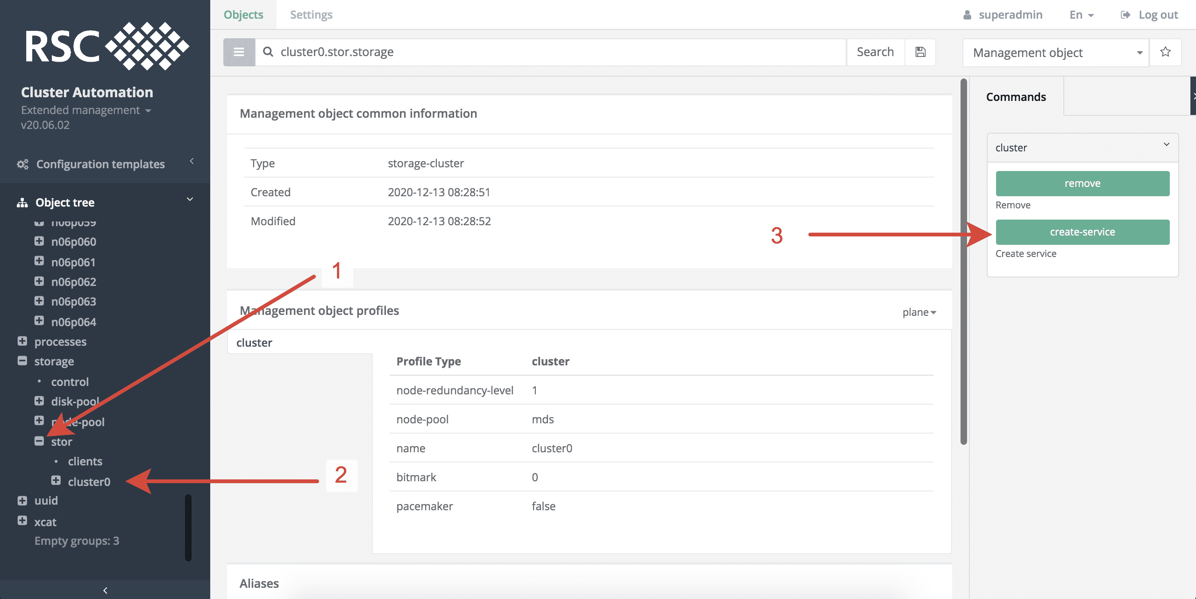
Task: Click the star icon to favorite Management object
Action: pyautogui.click(x=1165, y=52)
